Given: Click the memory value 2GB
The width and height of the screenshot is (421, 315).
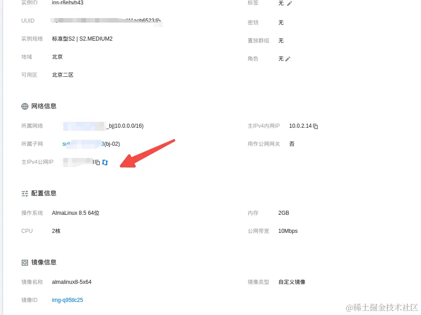Looking at the screenshot, I should coord(284,213).
